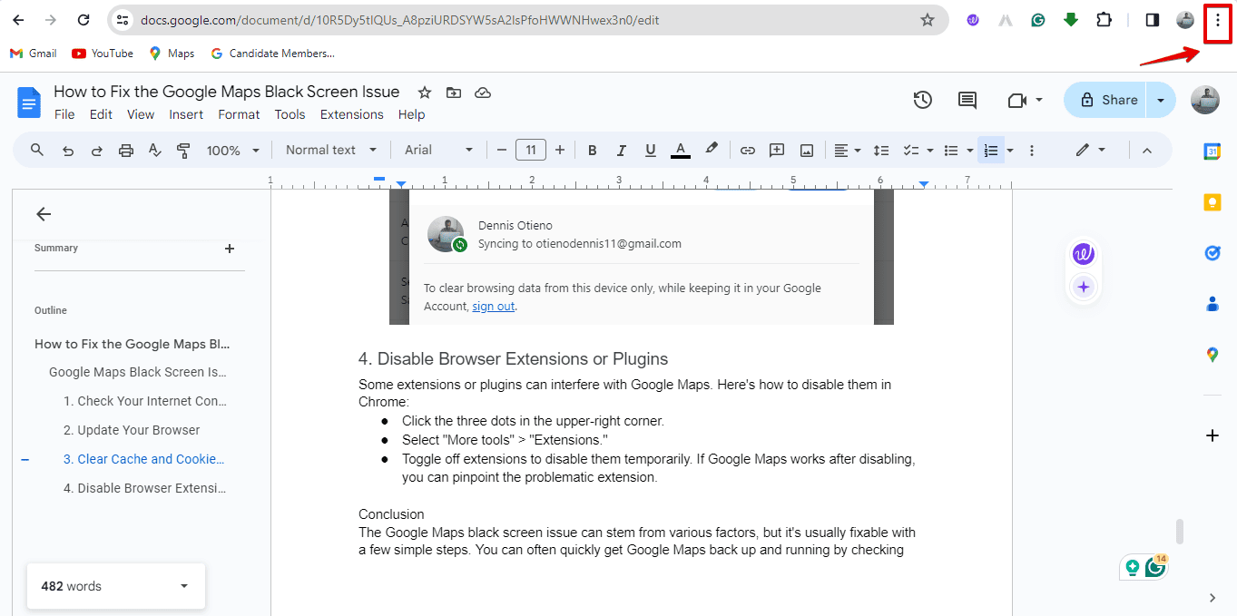The image size is (1237, 616).
Task: Click the font size input field
Action: tap(530, 151)
